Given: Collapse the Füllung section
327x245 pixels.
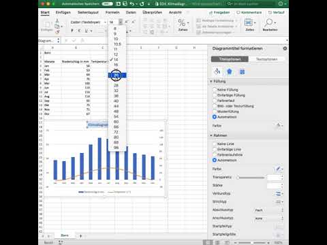Looking at the screenshot, I should (211, 81).
